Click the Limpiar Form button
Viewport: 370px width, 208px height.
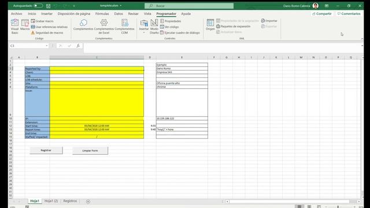click(90, 150)
